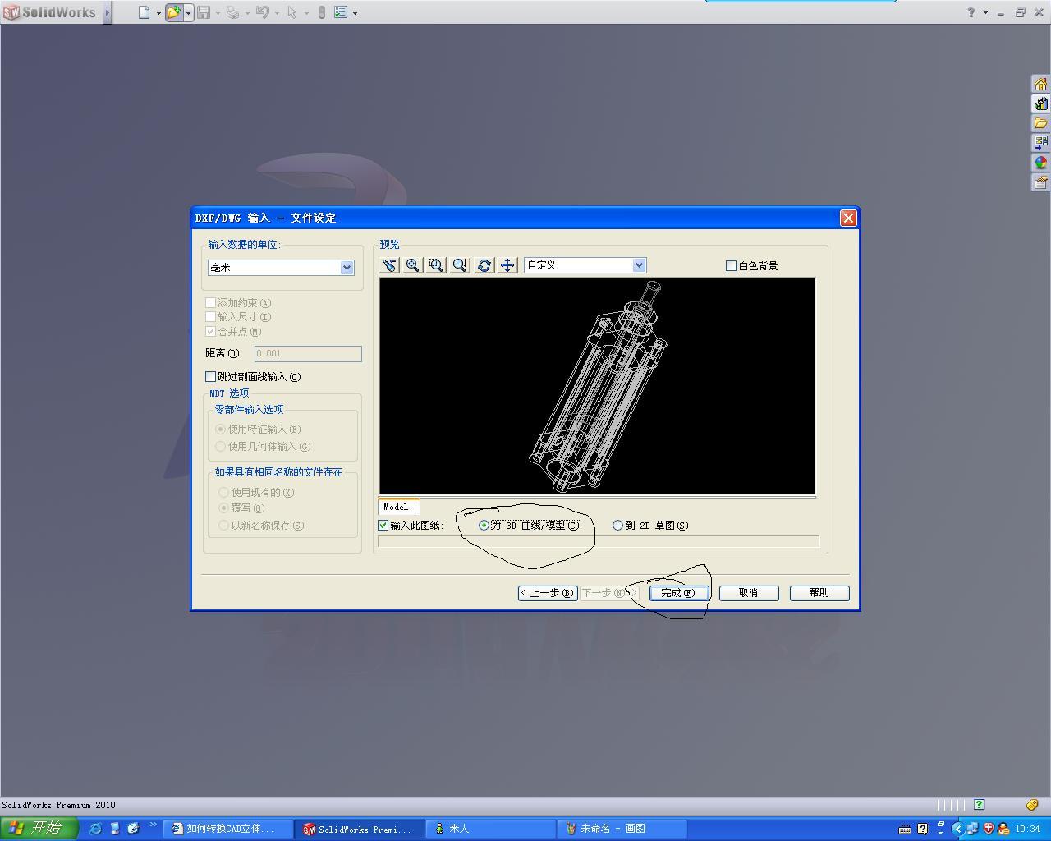Uncheck the 输入此图纸 checkbox
Viewport: 1051px width, 841px height.
tap(383, 526)
